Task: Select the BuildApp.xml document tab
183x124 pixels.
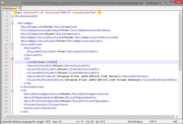Action: pos(11,8)
